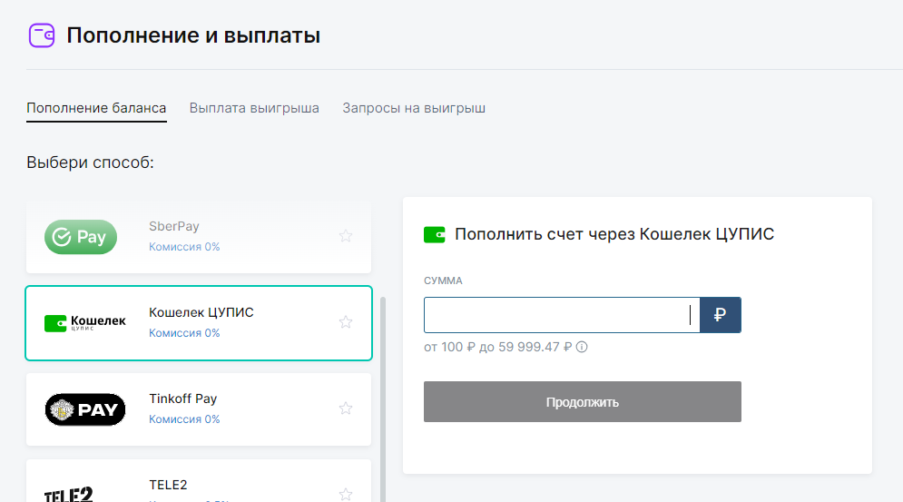This screenshot has height=502, width=903.
Task: Mark SberPay as favorite with star
Action: 346,236
